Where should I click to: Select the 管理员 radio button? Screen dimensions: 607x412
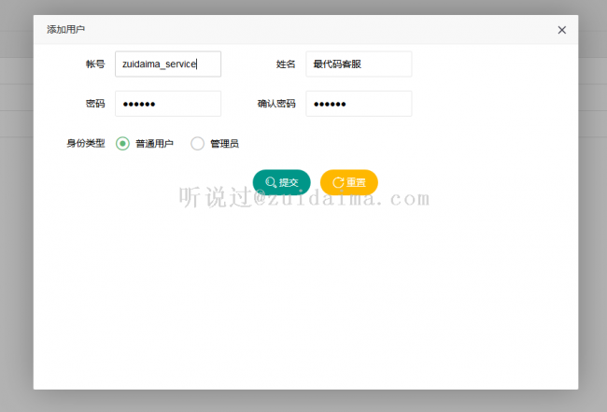[197, 144]
